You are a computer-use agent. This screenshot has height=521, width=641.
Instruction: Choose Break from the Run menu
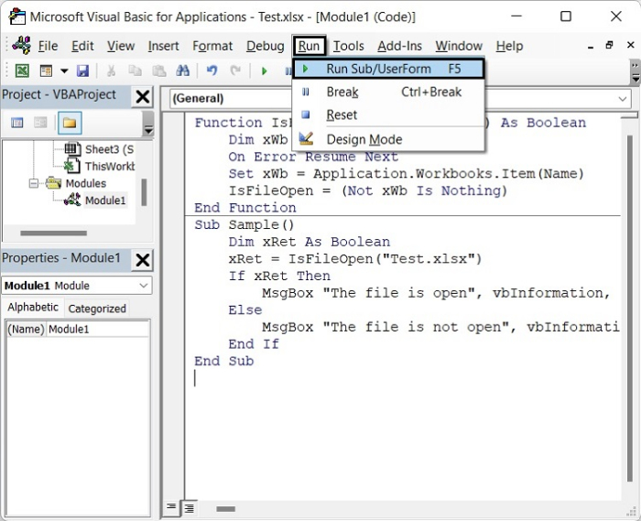coord(388,92)
